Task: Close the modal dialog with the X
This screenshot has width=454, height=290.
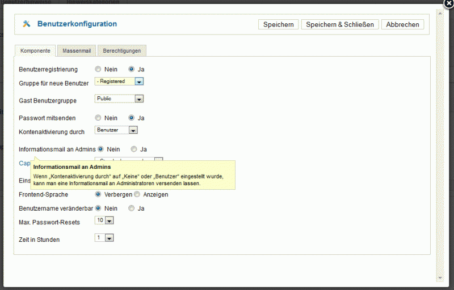Action: (x=449, y=3)
